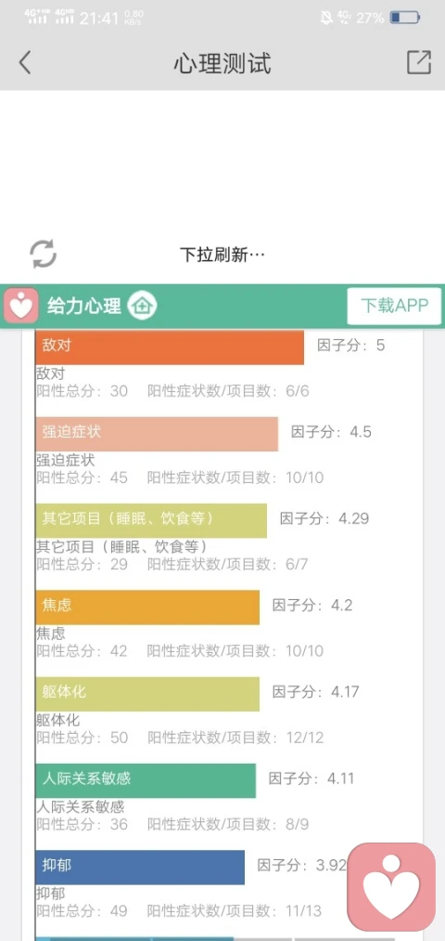This screenshot has height=941, width=445.
Task: Click the refresh arrows icon
Action: (44, 254)
